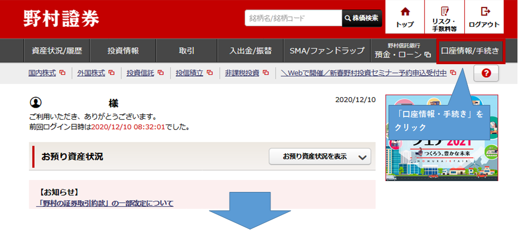The height and width of the screenshot is (230, 524).
Task: Open the 入出金/振替 menu
Action: coord(250,51)
